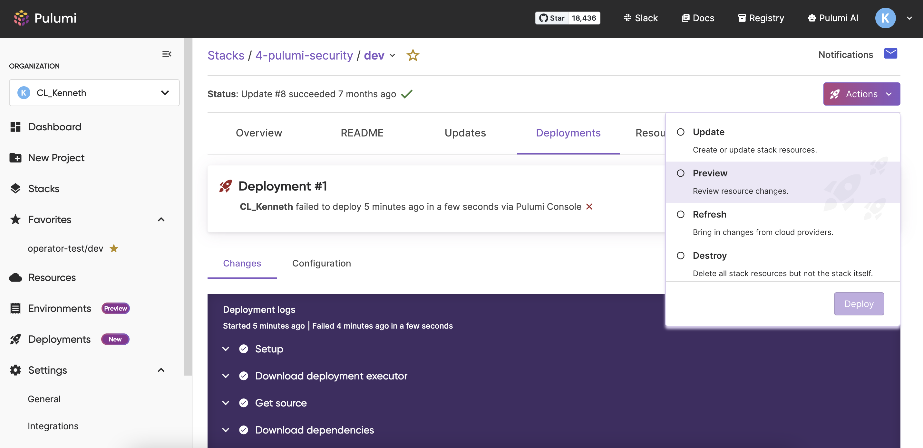Click the K user avatar
The height and width of the screenshot is (448, 923).
click(885, 18)
